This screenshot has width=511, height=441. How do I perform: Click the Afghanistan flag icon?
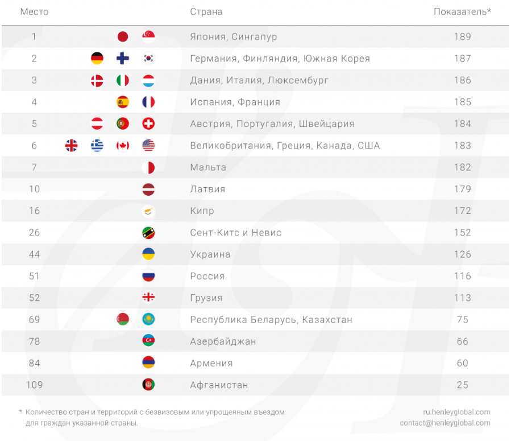pos(148,385)
